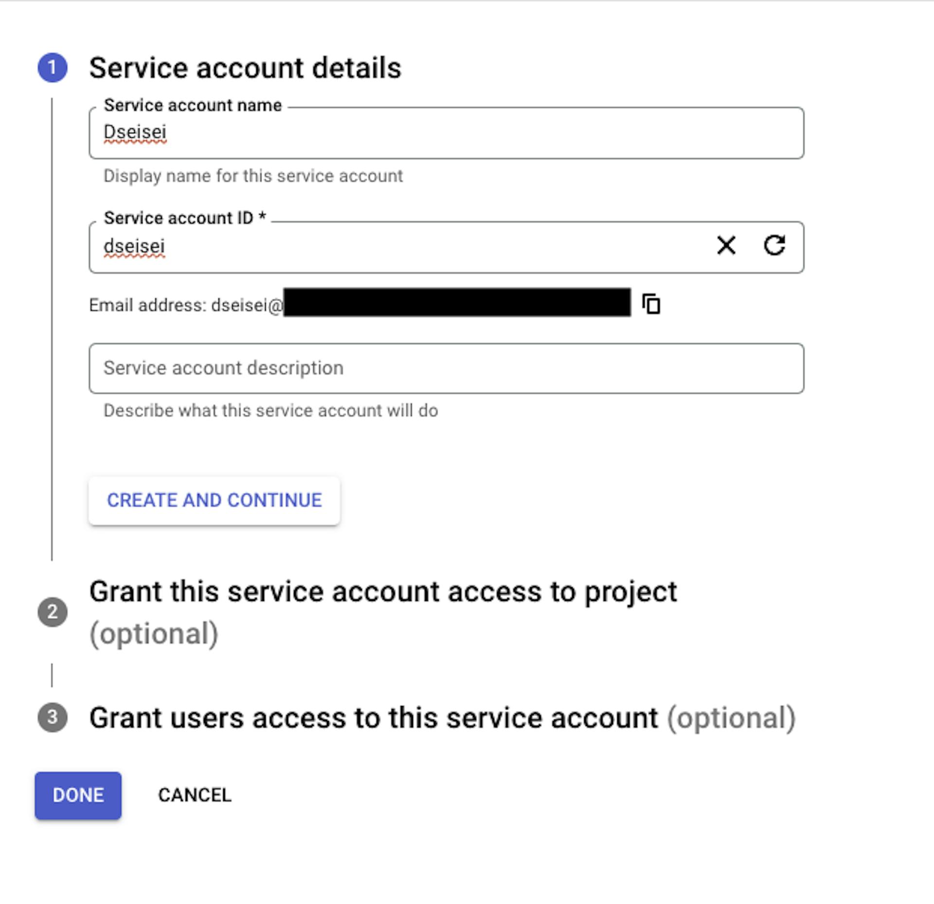Click the step 1 number badge
Screen dimensions: 934x904
(53, 68)
